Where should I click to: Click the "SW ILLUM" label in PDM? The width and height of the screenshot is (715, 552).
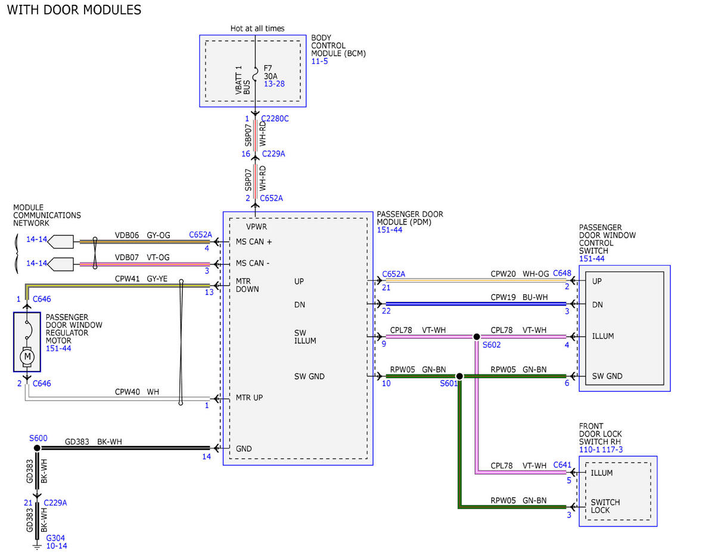click(x=305, y=337)
